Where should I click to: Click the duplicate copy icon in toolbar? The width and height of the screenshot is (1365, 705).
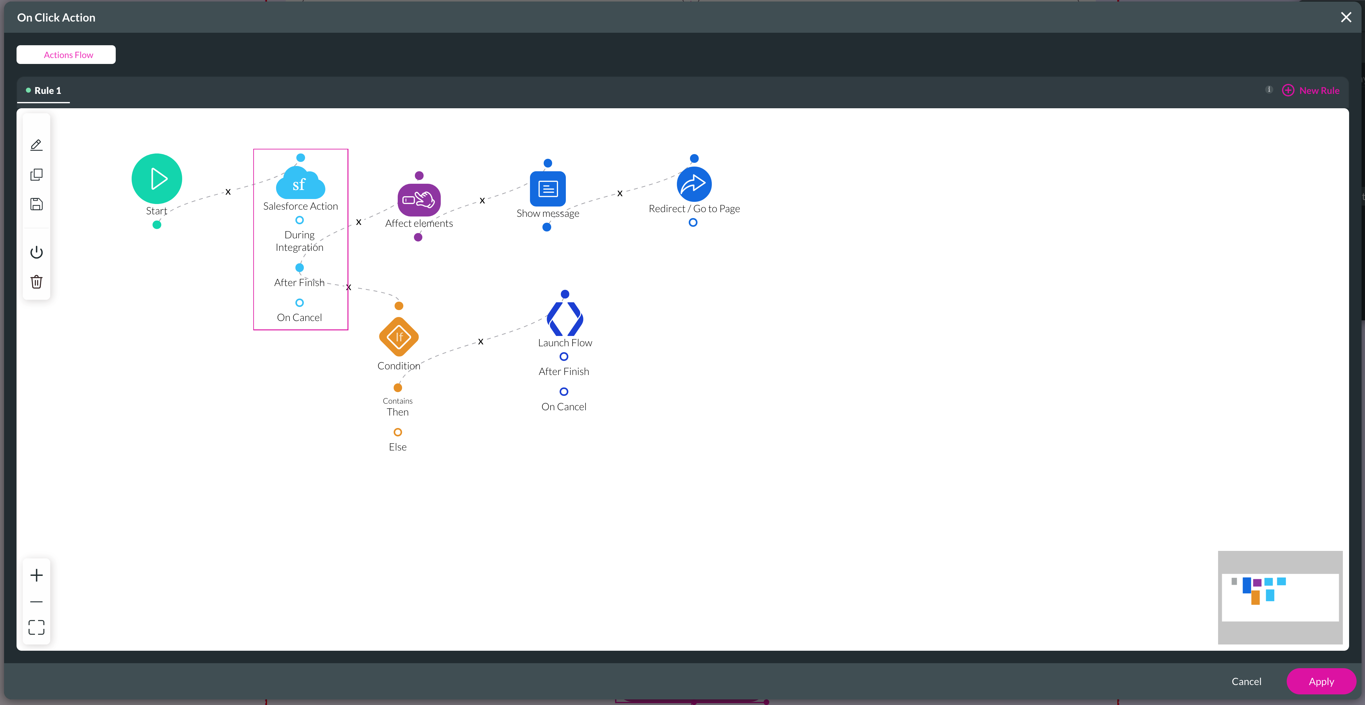point(36,175)
